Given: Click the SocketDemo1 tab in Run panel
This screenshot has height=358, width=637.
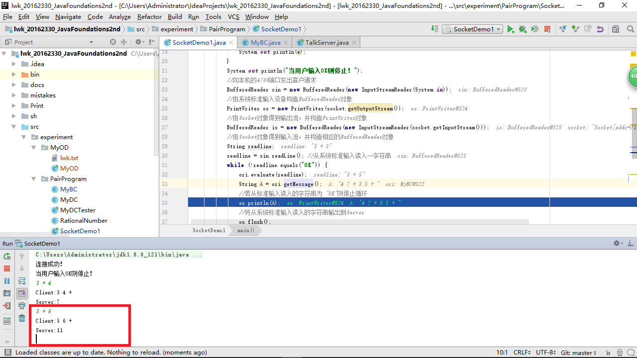Looking at the screenshot, I should pos(38,244).
